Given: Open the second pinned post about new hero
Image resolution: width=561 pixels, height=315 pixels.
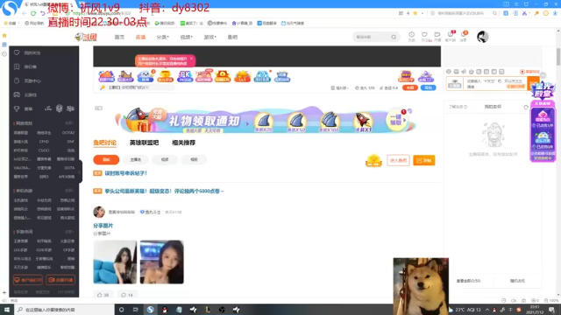Looking at the screenshot, I should tap(164, 191).
